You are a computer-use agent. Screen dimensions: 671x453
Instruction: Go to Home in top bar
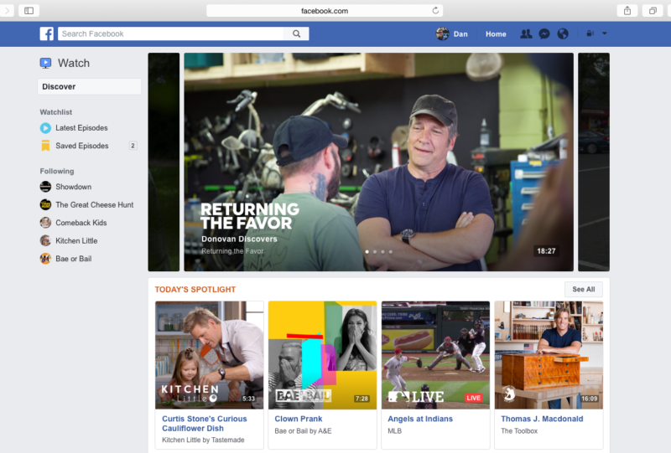496,33
